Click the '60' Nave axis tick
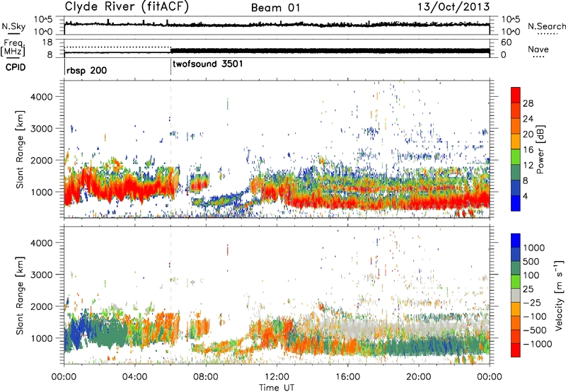Viewport: 566px width, 392px height. (x=506, y=42)
